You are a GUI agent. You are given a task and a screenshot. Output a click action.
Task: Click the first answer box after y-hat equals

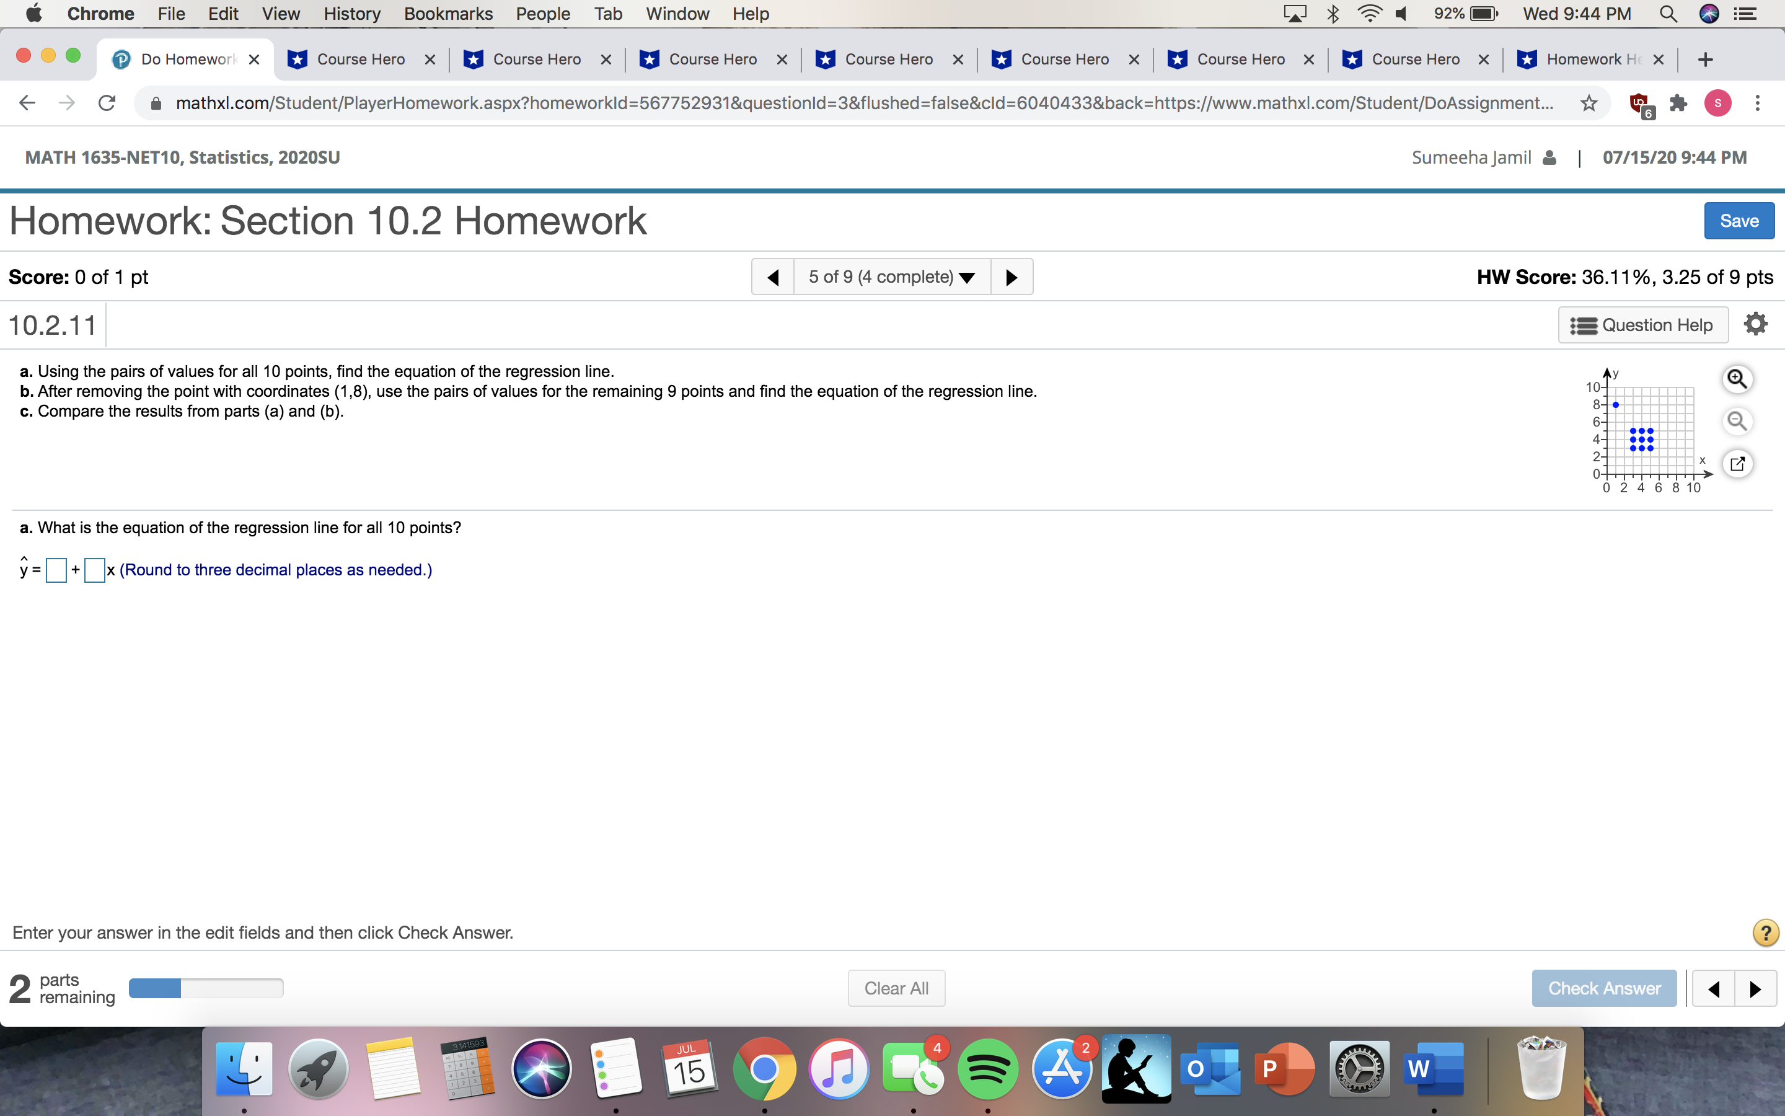56,570
